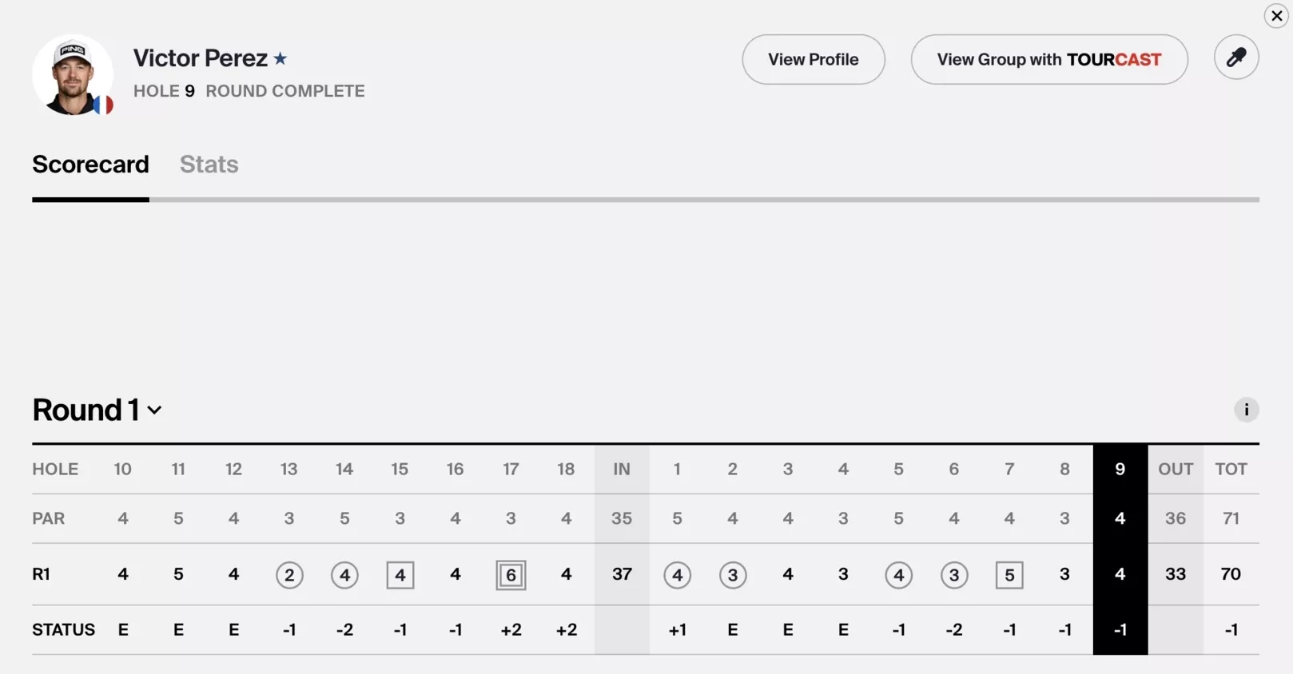Open View Profile button
The width and height of the screenshot is (1293, 674).
tap(814, 59)
